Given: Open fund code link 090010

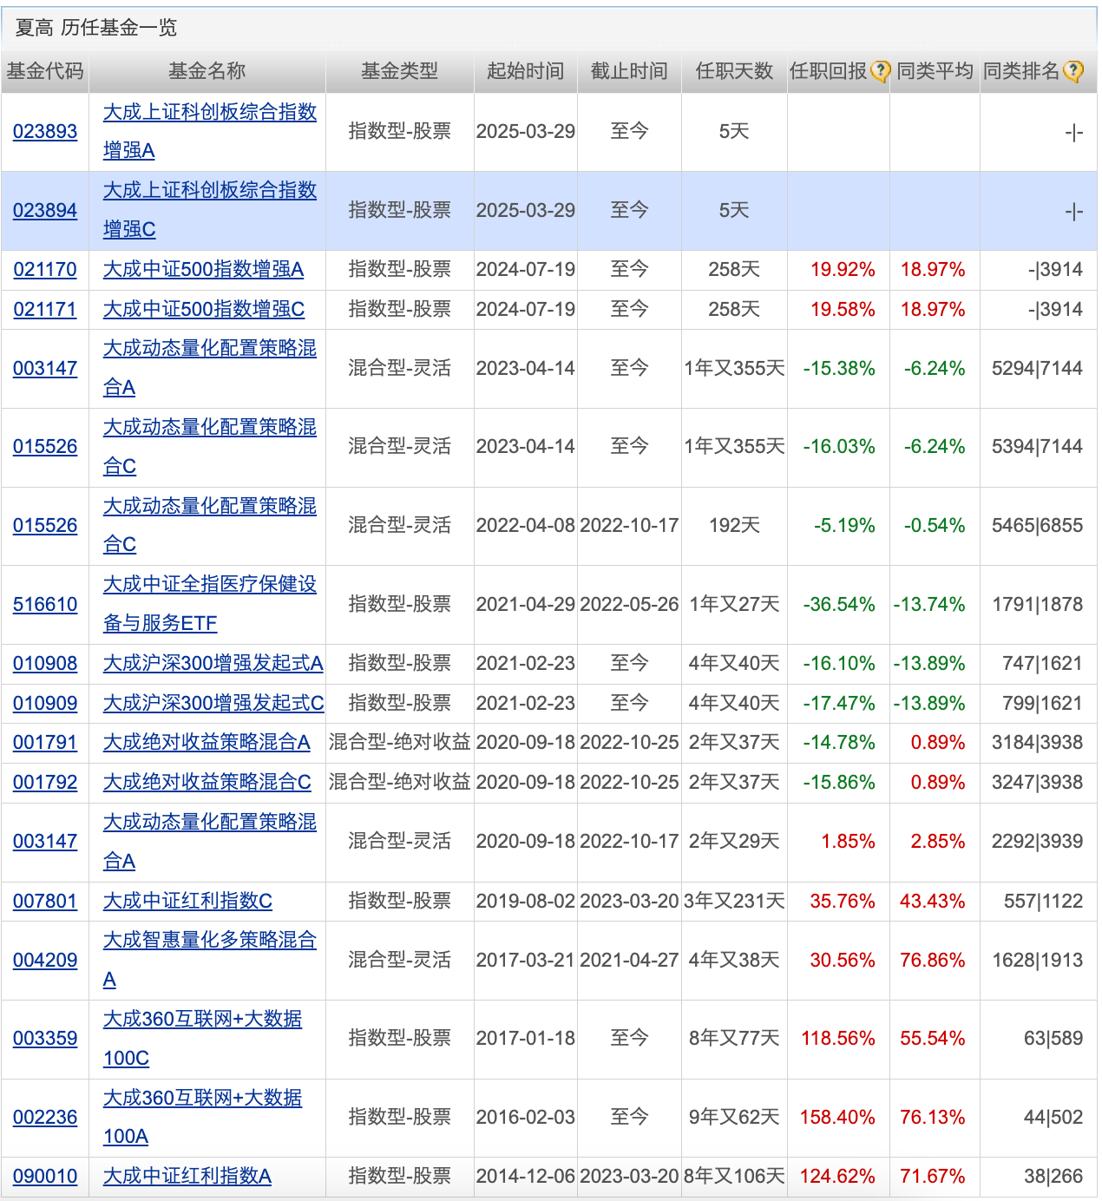Looking at the screenshot, I should click(x=45, y=1177).
